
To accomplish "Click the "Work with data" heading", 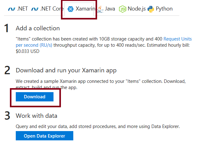I will pyautogui.click(x=36, y=116).
